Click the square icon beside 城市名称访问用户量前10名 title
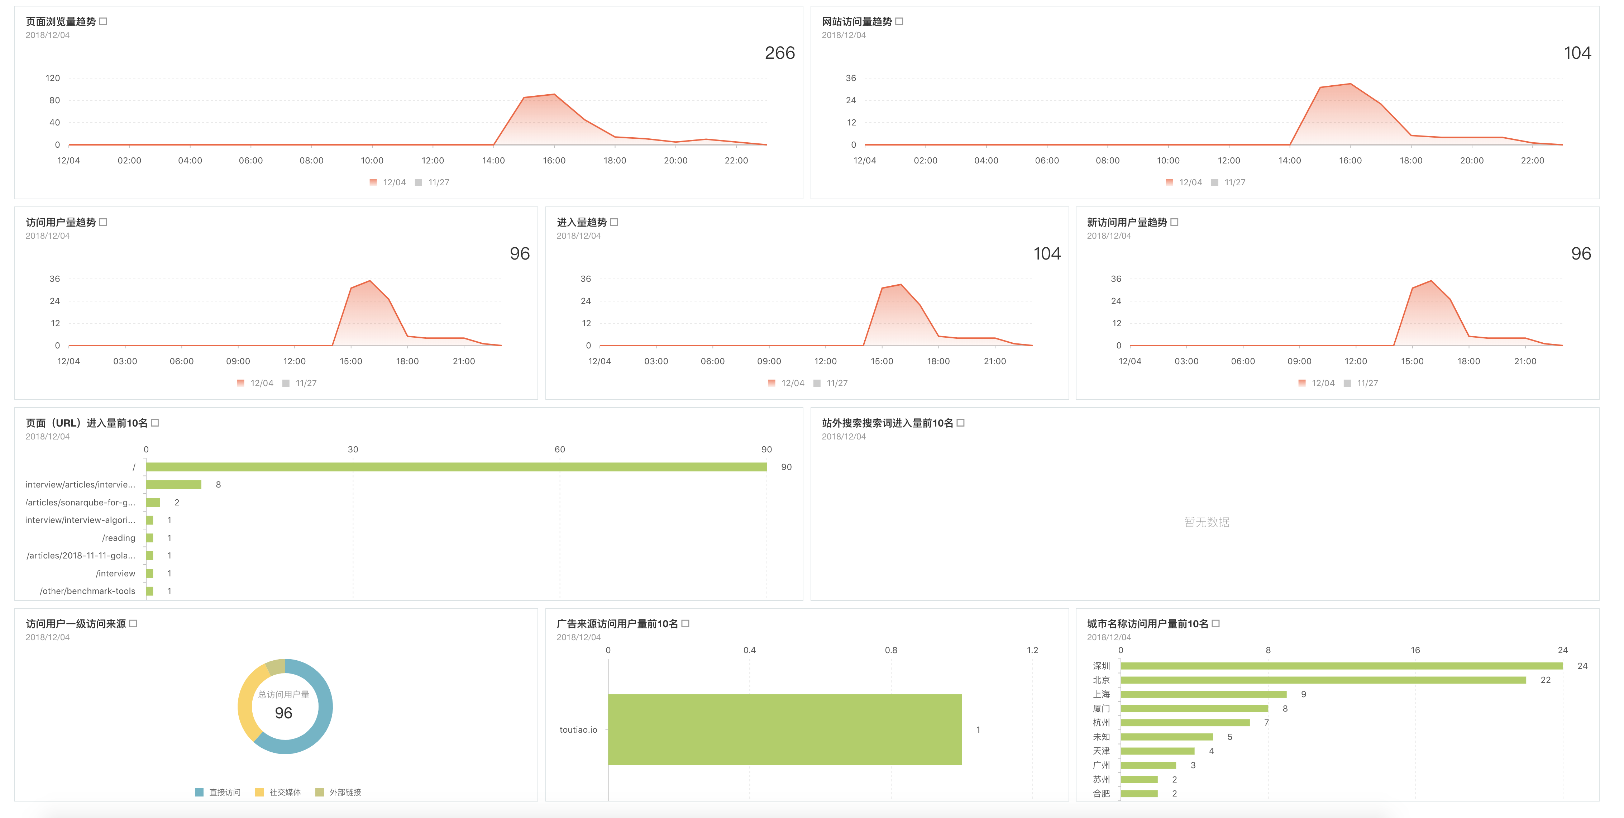The width and height of the screenshot is (1624, 818). pos(1216,623)
